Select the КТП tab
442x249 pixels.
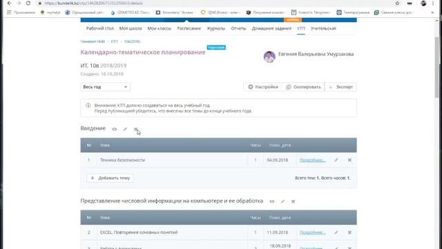point(301,28)
